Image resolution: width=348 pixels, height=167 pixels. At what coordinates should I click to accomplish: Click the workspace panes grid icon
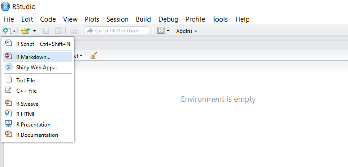coord(160,31)
